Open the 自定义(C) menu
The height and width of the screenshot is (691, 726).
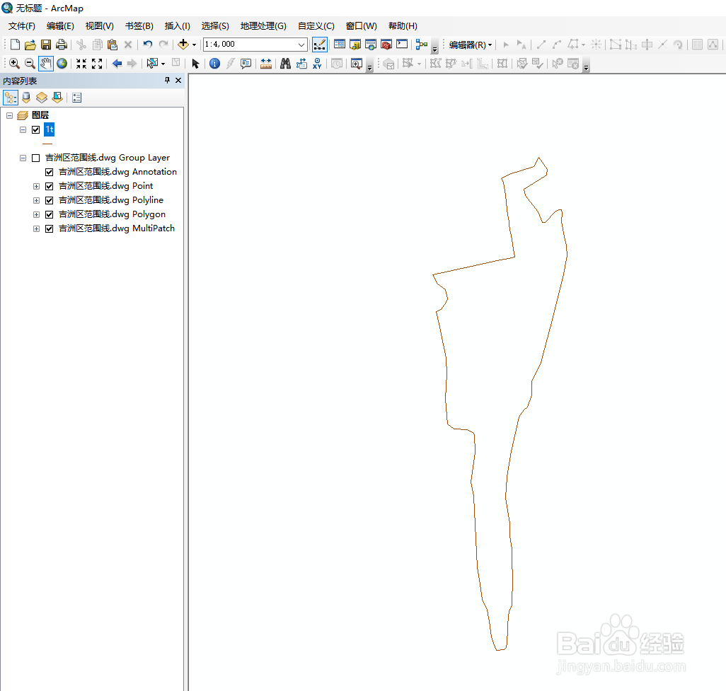316,26
